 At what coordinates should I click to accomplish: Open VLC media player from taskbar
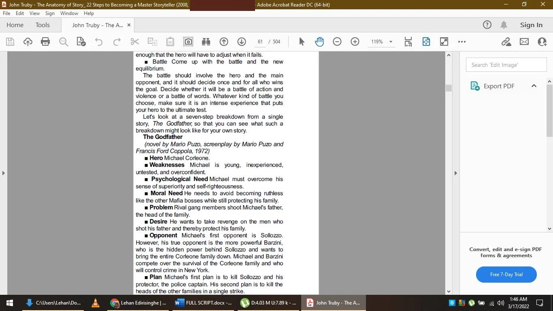point(96,303)
